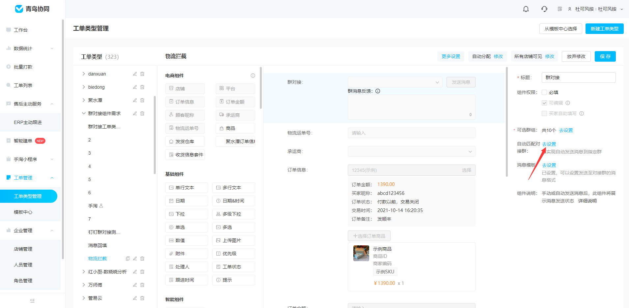Delete the 群对接组件需求 group
Screen dimensions: 629x308
[x=142, y=113]
